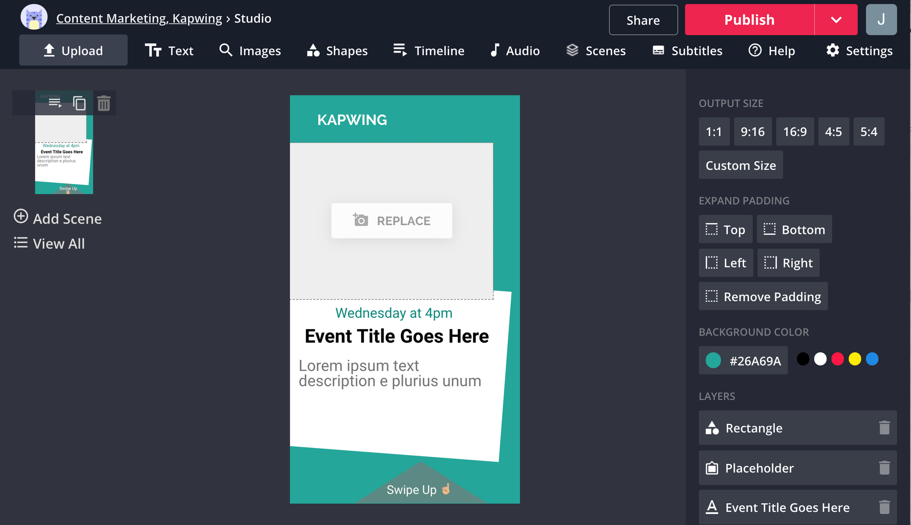The height and width of the screenshot is (525, 911).
Task: Delete the Rectangle layer
Action: [884, 427]
